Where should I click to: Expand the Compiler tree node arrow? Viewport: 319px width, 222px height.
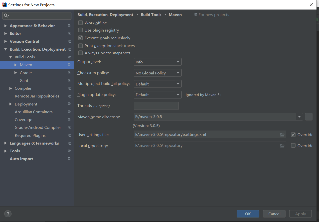(x=11, y=88)
